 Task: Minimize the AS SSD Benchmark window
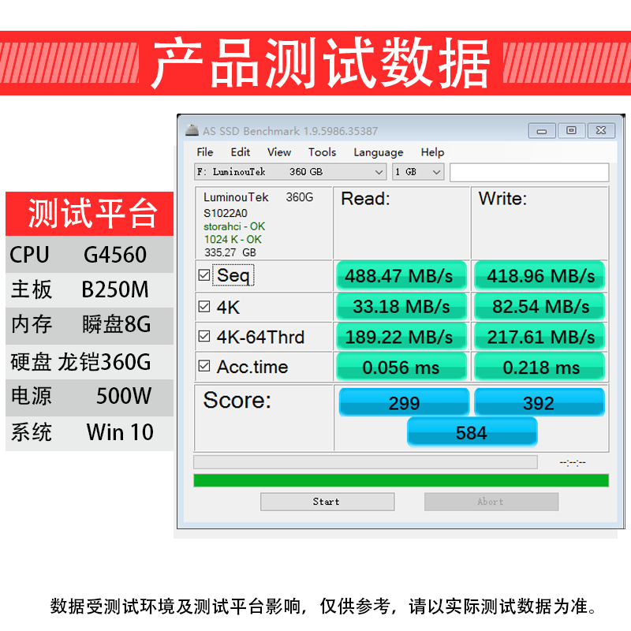pyautogui.click(x=542, y=130)
